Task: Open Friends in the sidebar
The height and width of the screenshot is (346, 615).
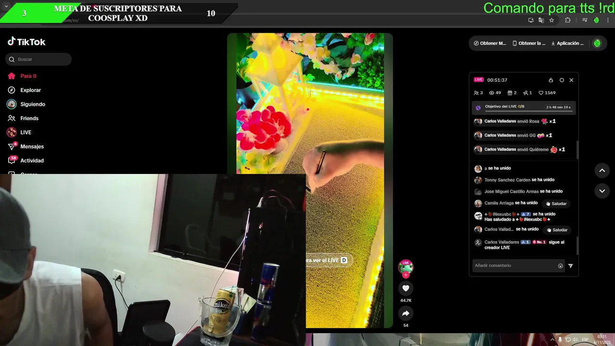Action: pyautogui.click(x=23, y=118)
